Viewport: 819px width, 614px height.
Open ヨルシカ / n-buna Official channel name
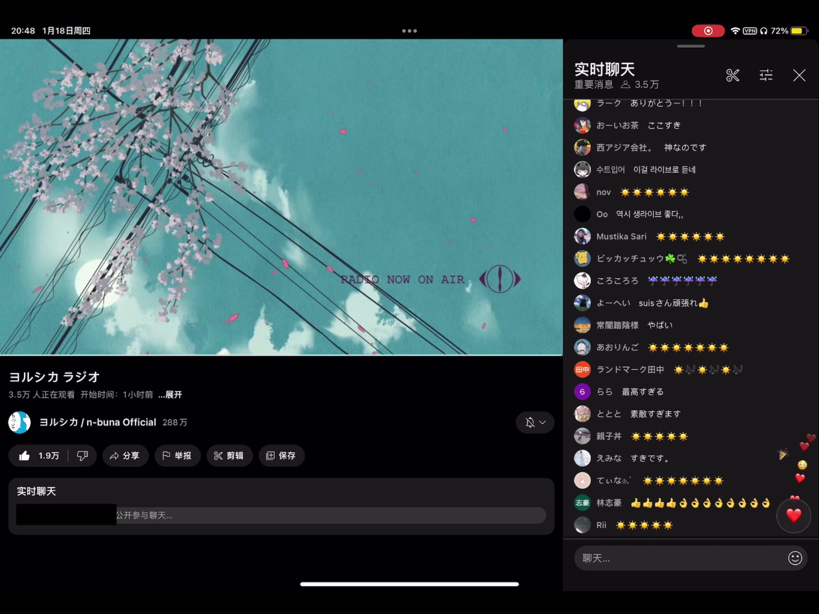pyautogui.click(x=98, y=422)
